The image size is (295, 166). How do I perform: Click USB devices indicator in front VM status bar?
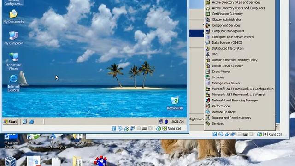[126, 128]
